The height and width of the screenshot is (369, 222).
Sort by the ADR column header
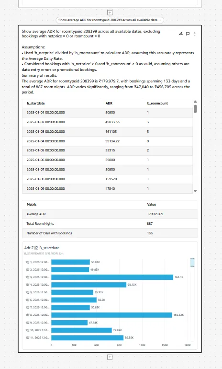[109, 104]
